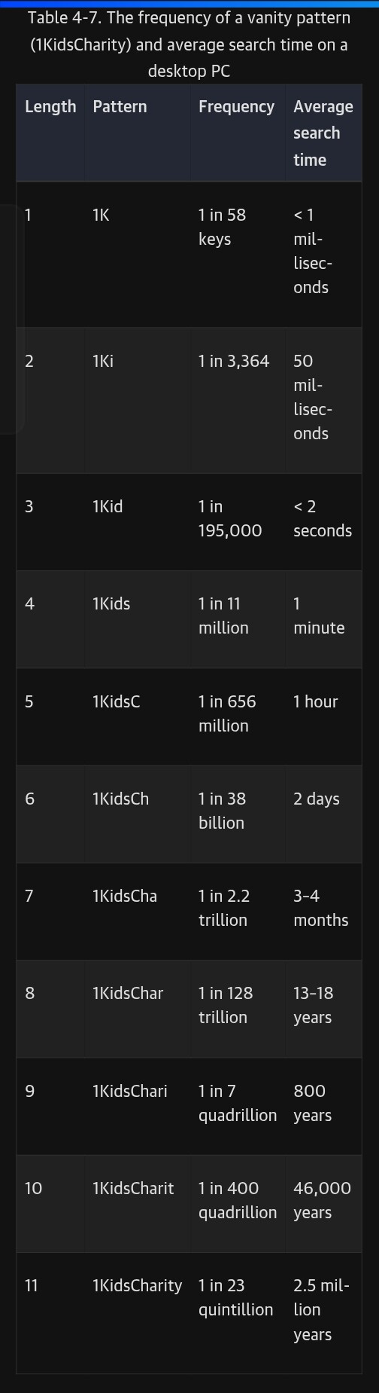Click the 800 years search time cell

pyautogui.click(x=312, y=1103)
